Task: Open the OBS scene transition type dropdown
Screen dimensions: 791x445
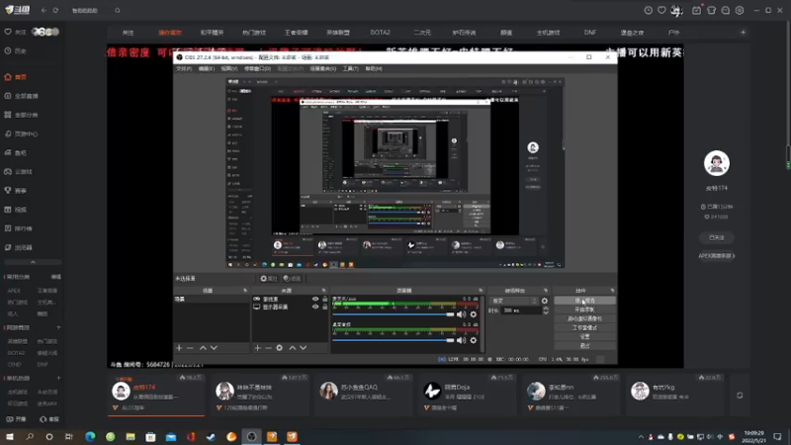Action: pos(513,301)
